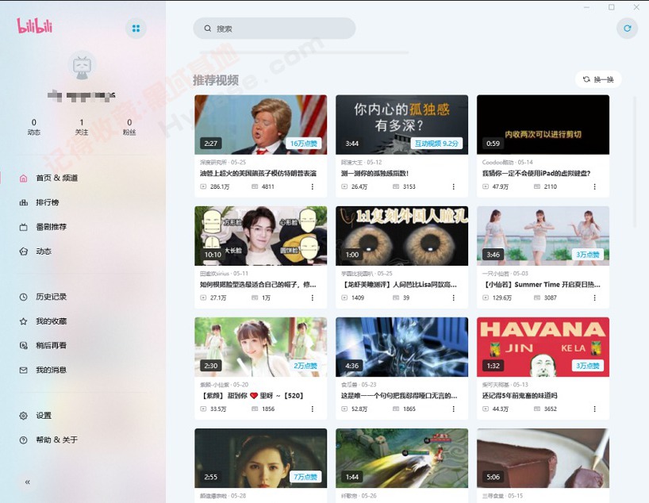Click the 推荐视频 heading
649x503 pixels.
pos(216,80)
